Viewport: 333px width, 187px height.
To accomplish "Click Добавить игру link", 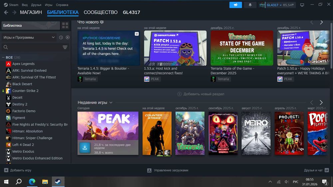I will [21, 170].
